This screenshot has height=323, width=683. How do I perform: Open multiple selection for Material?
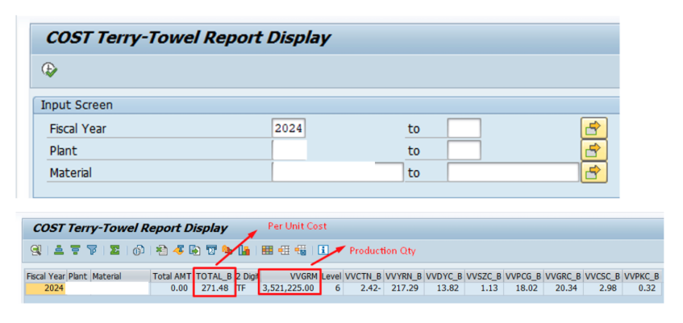click(x=593, y=172)
